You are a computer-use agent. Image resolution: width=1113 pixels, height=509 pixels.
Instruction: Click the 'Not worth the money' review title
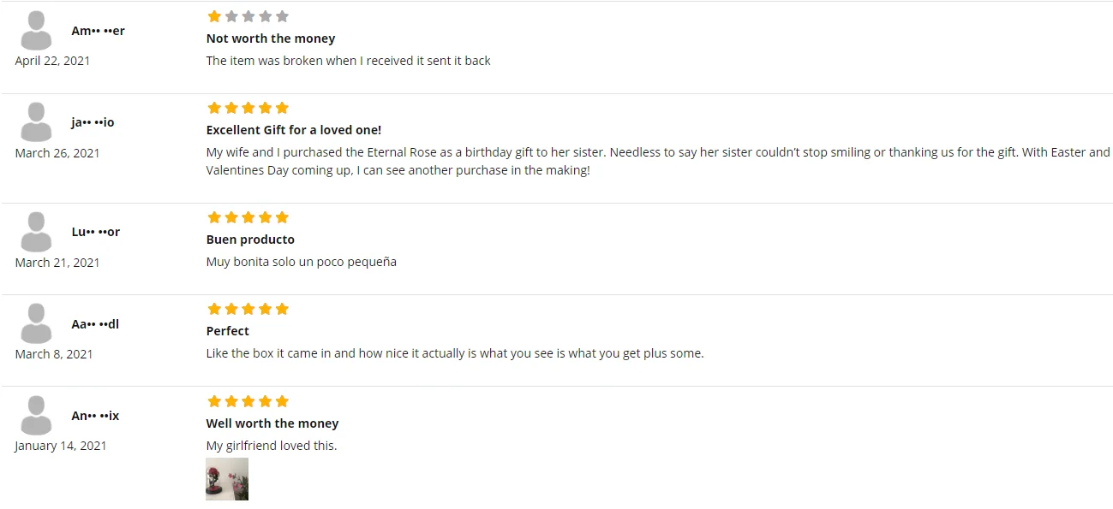point(271,38)
